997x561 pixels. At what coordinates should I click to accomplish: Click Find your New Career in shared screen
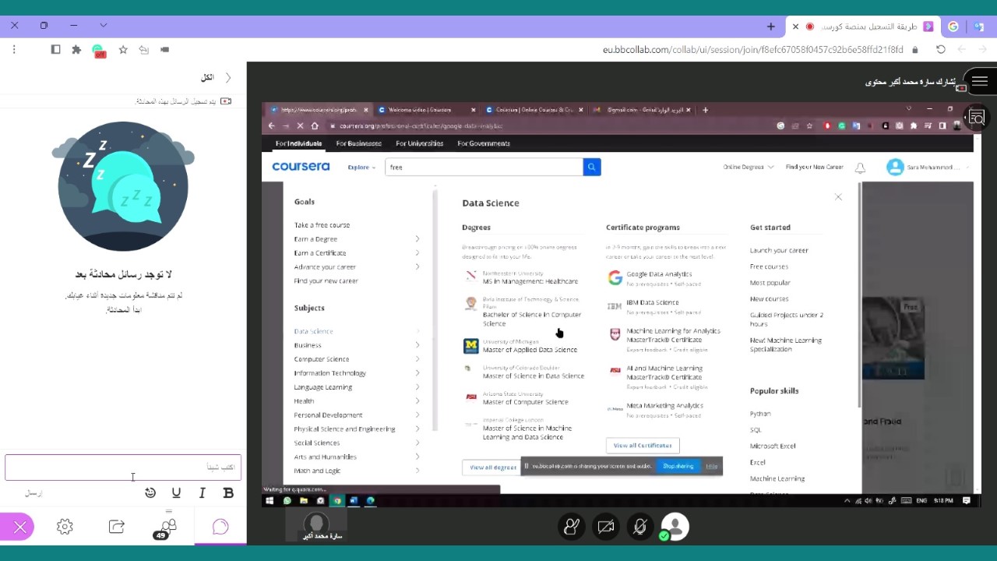(814, 167)
